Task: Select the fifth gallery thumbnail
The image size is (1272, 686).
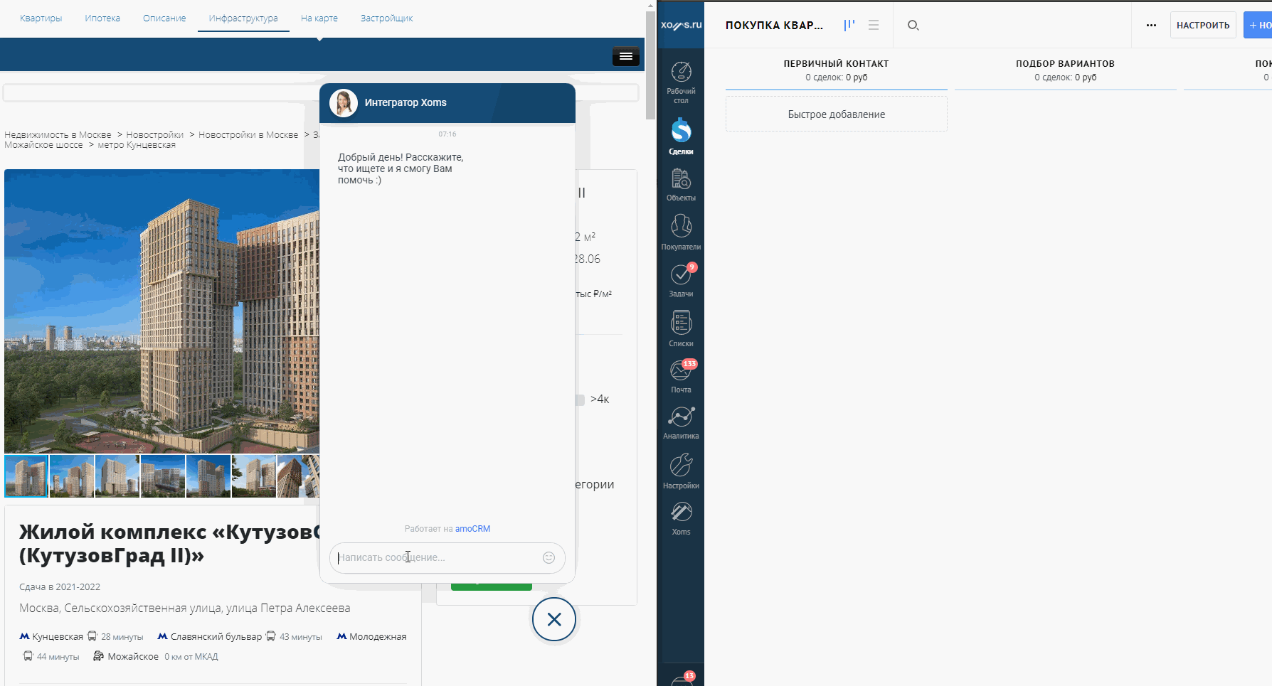Action: 208,476
